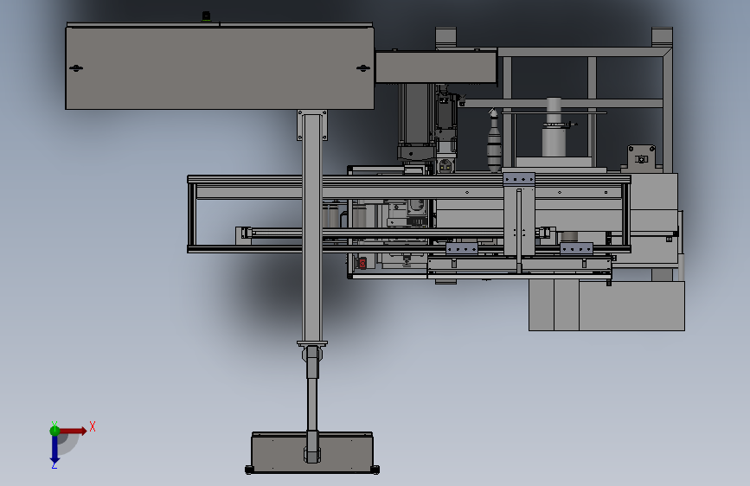Click the blue Z axis arrow of triad
This screenshot has width=750, height=486.
pos(54,450)
